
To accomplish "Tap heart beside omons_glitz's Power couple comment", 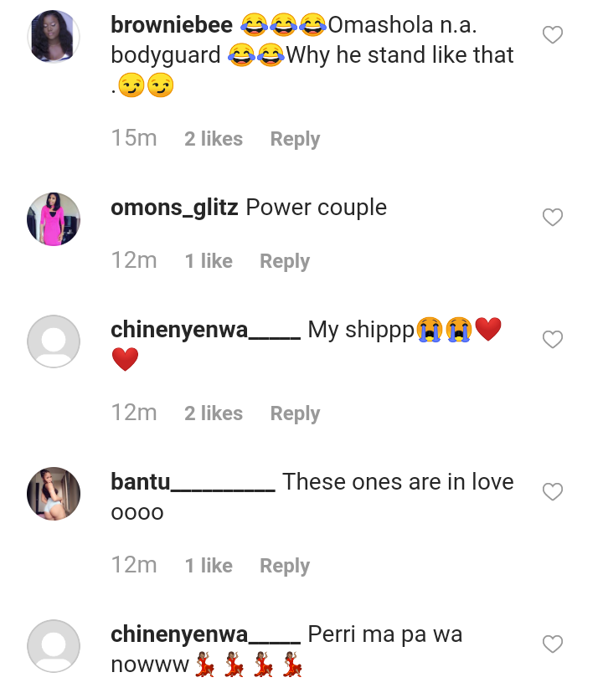I will (553, 218).
